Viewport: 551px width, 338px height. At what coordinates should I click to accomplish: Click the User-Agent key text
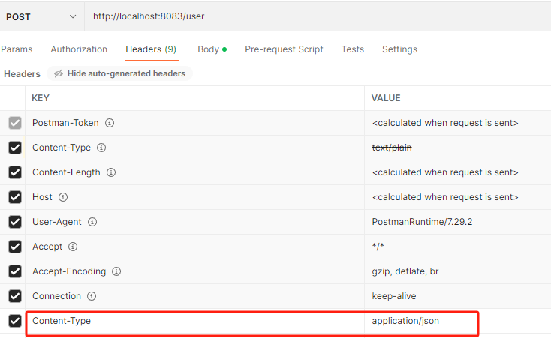click(x=57, y=222)
